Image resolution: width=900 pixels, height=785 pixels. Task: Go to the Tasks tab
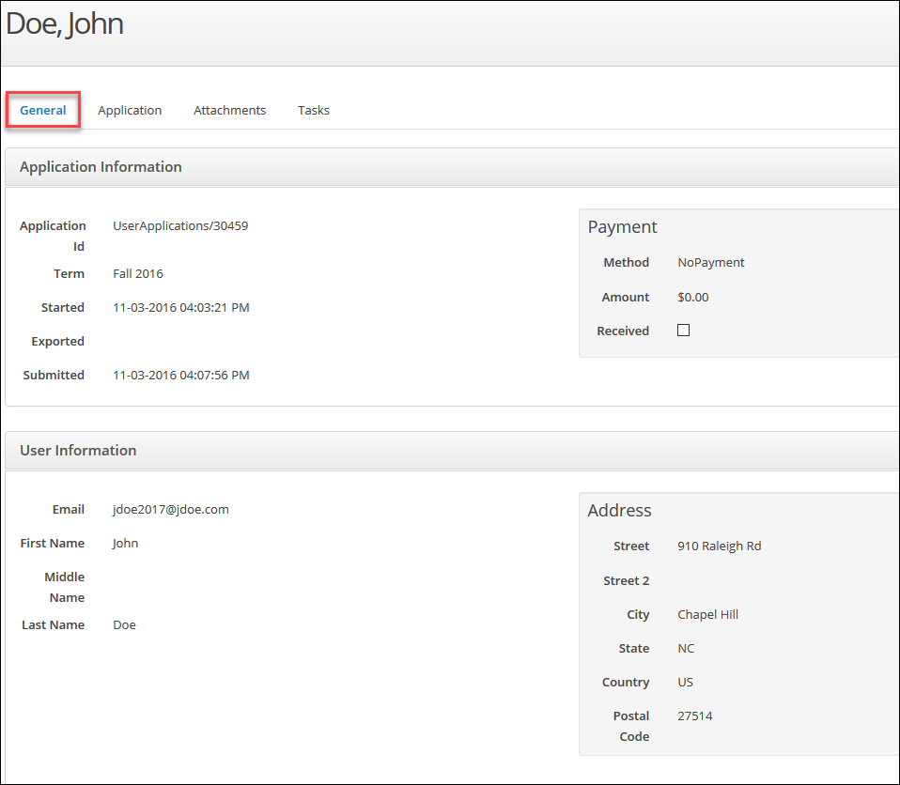pyautogui.click(x=314, y=110)
